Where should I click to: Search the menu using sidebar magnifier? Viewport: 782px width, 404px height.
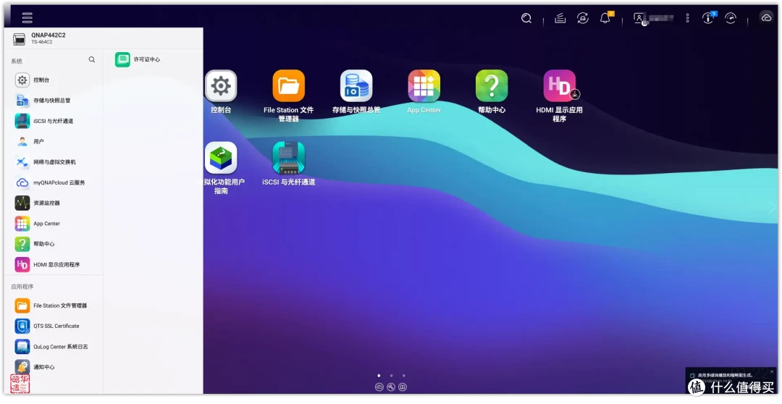[92, 59]
